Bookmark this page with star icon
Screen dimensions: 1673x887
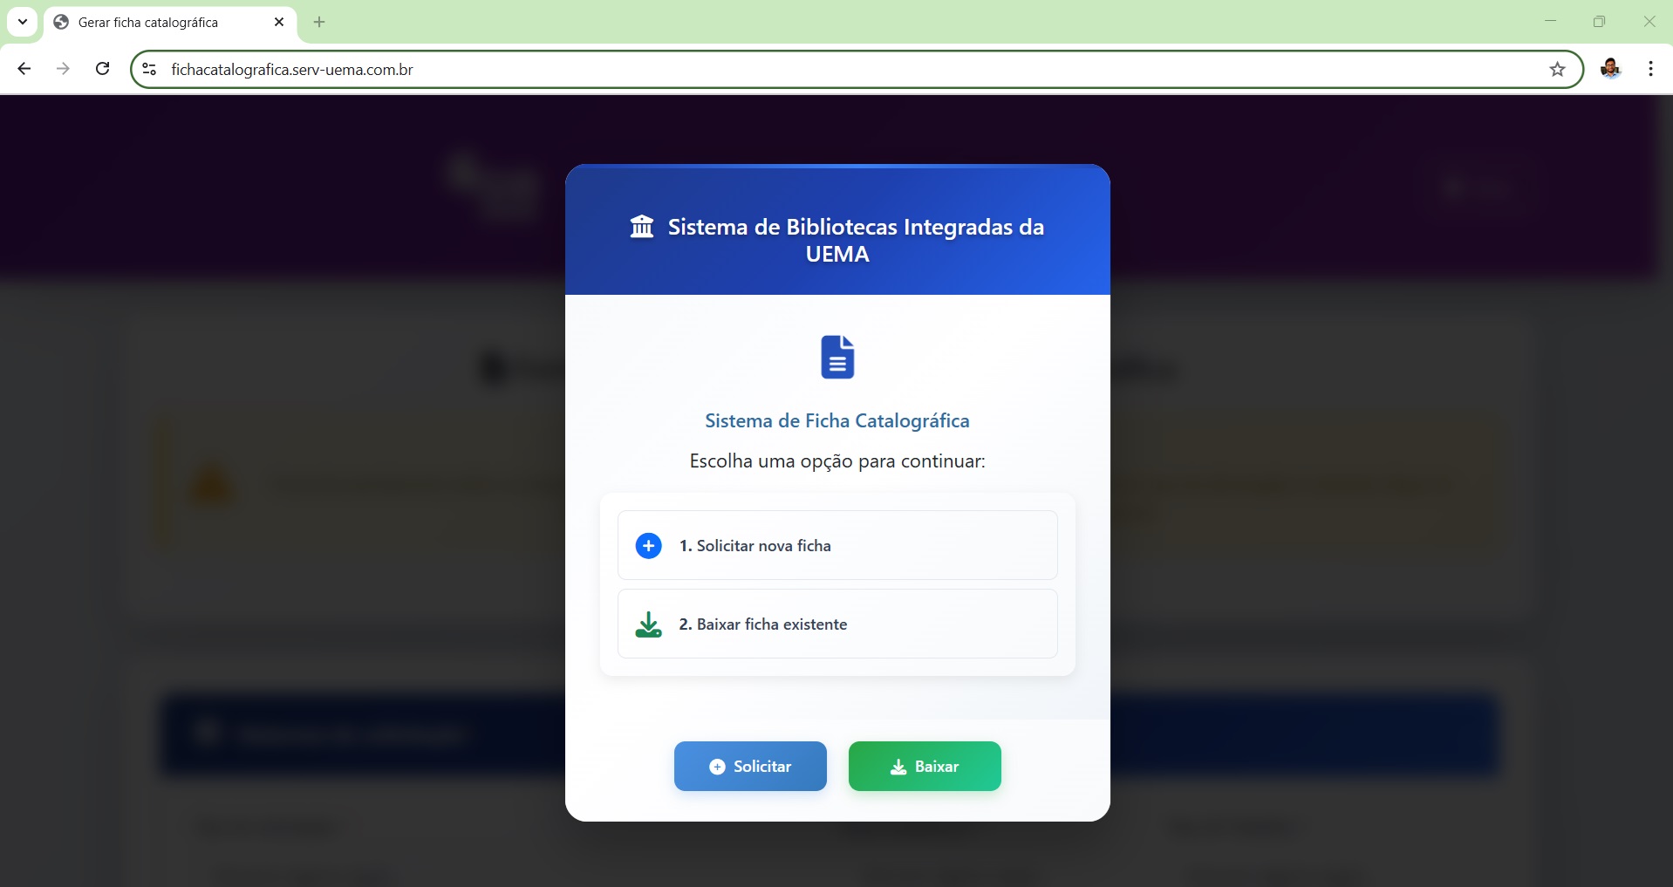click(x=1558, y=70)
